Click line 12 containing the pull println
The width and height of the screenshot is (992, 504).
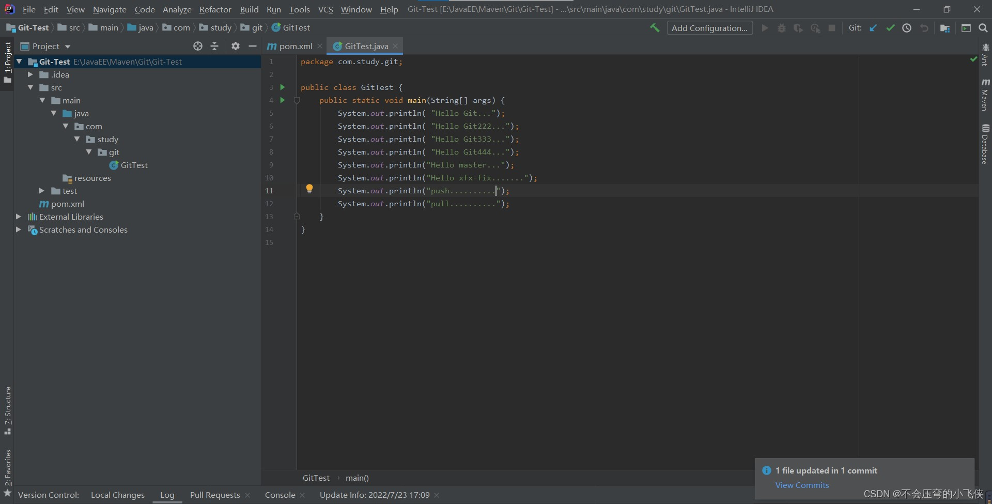coord(423,204)
